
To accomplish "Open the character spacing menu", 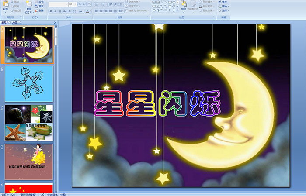I will pos(75,11).
